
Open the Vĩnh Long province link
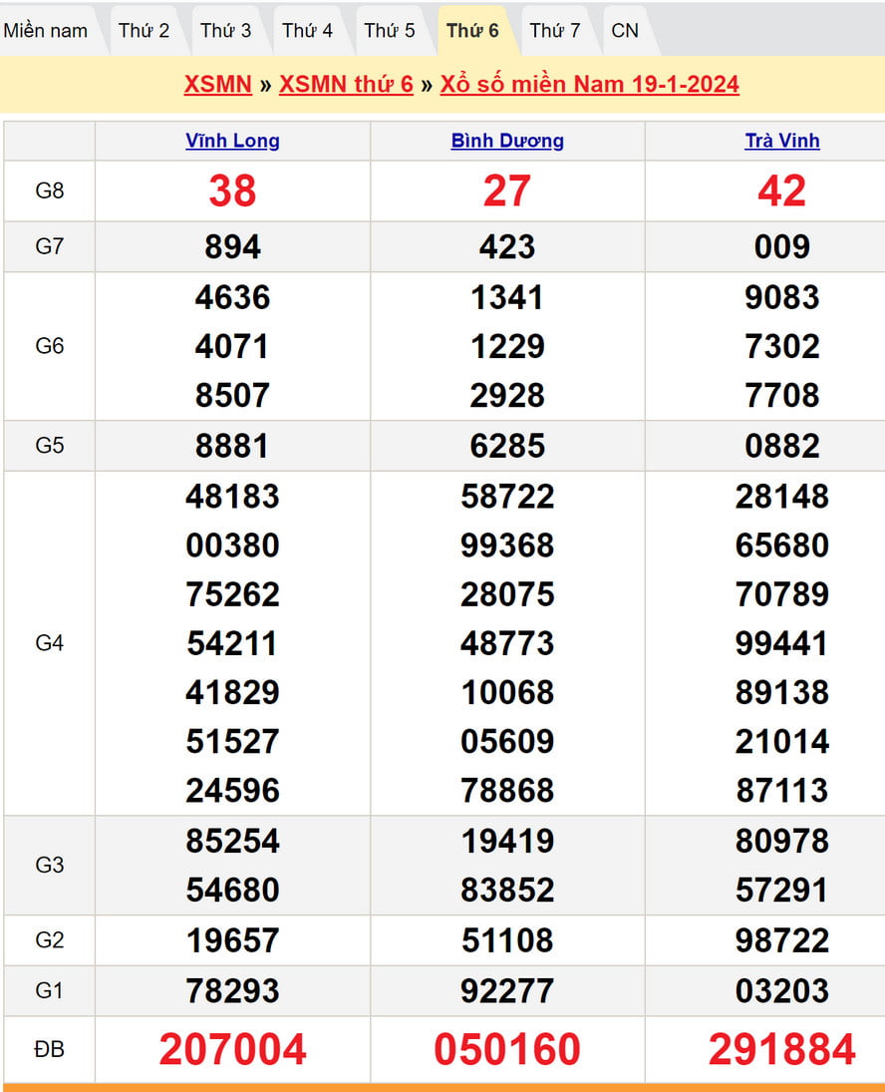(x=232, y=141)
